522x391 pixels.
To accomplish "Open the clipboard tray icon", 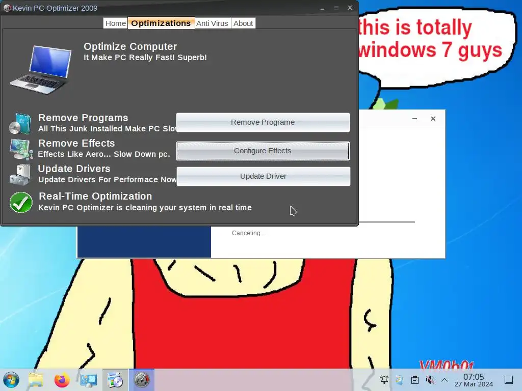I will 415,380.
